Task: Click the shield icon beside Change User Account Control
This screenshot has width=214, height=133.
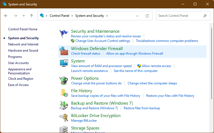Action: tap(73, 41)
